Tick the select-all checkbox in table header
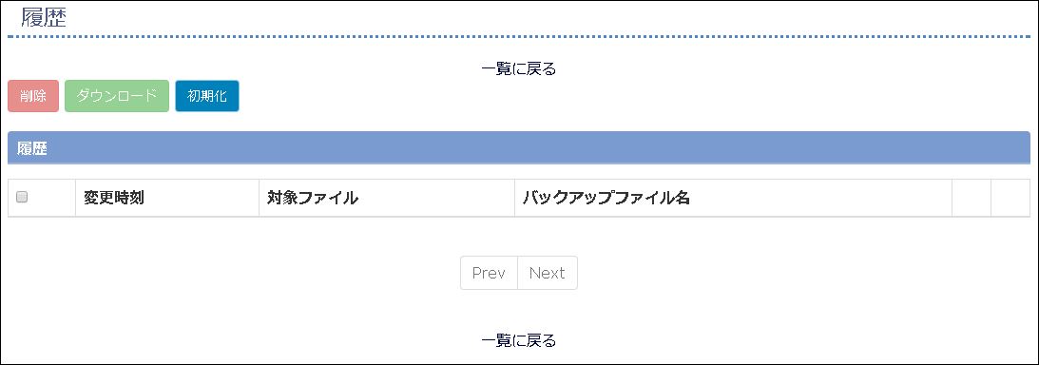 click(22, 198)
